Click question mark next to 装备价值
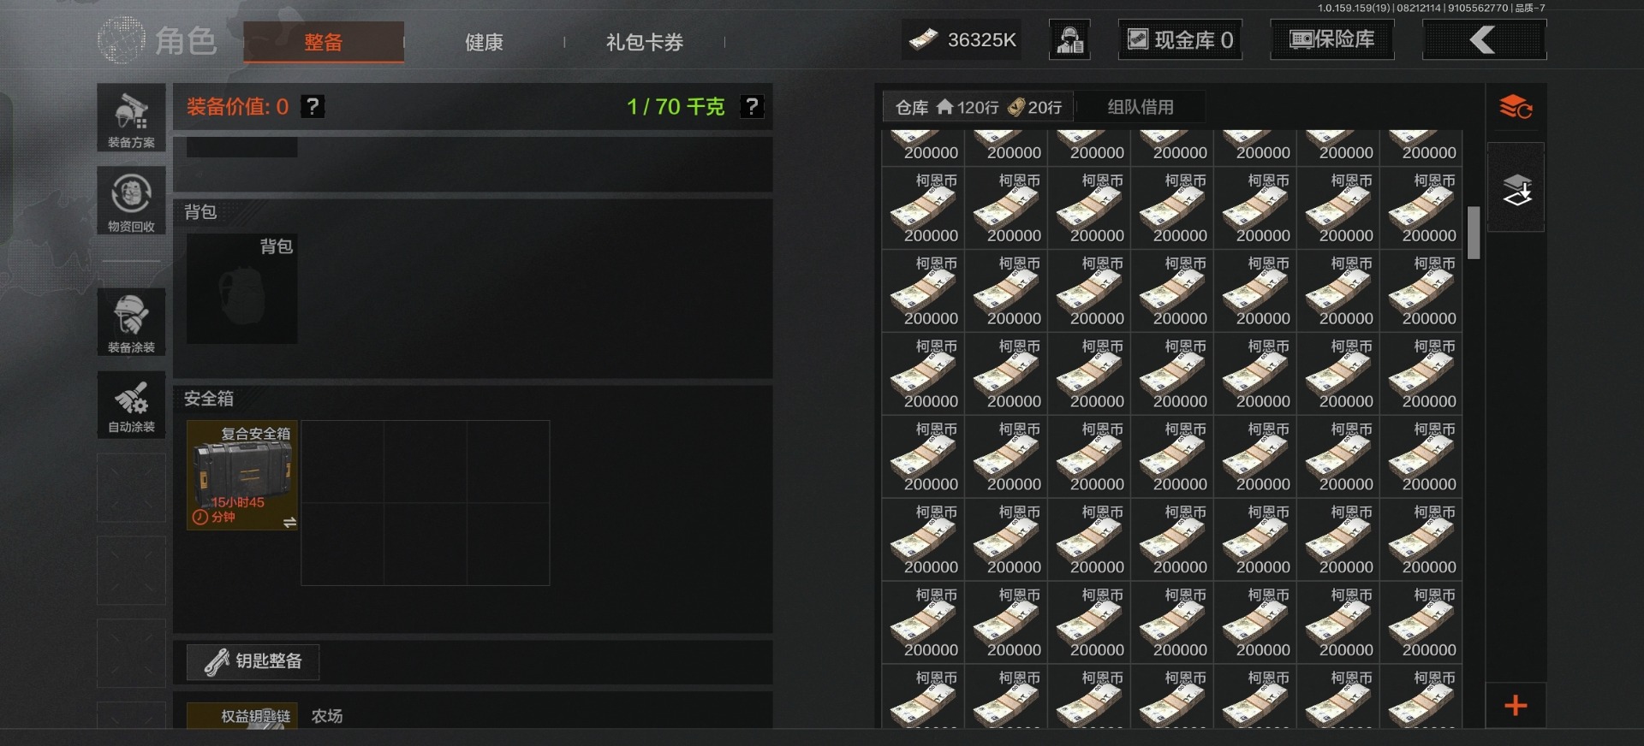The width and height of the screenshot is (1644, 746). pos(313,106)
